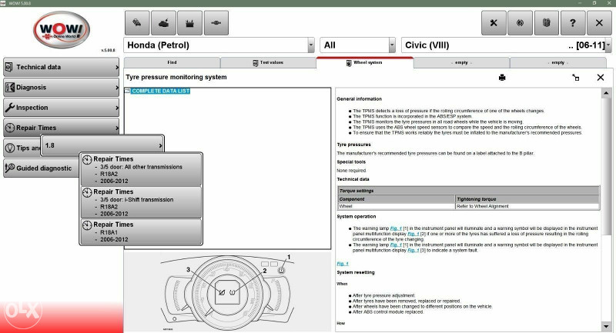Click the Diagnosis menu icon
616x333 pixels.
pos(10,87)
